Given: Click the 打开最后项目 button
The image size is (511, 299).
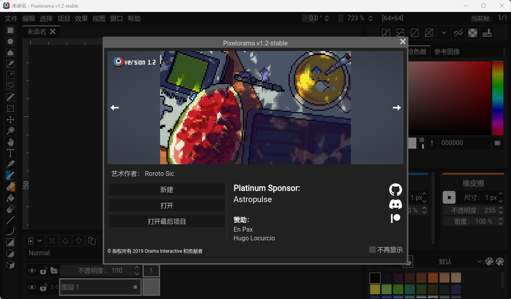Looking at the screenshot, I should (167, 221).
